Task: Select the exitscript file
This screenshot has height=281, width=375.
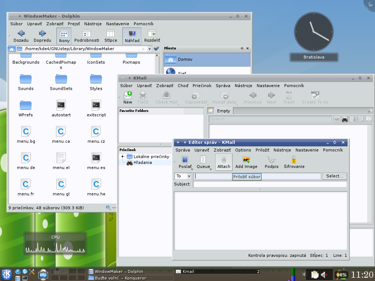Action: pyautogui.click(x=96, y=109)
